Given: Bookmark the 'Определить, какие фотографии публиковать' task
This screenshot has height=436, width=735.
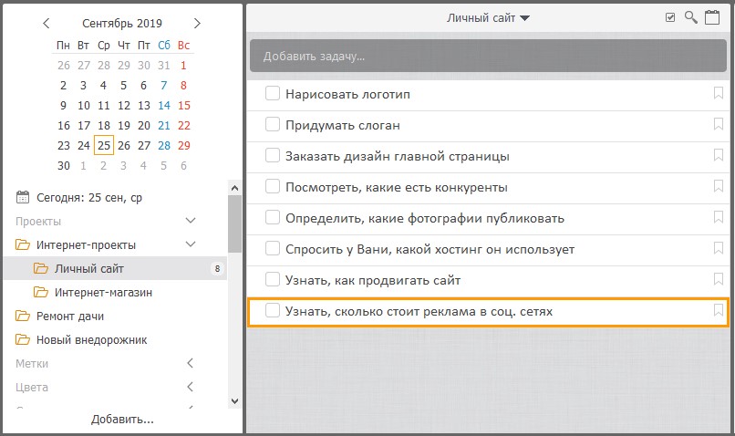Looking at the screenshot, I should click(x=718, y=216).
